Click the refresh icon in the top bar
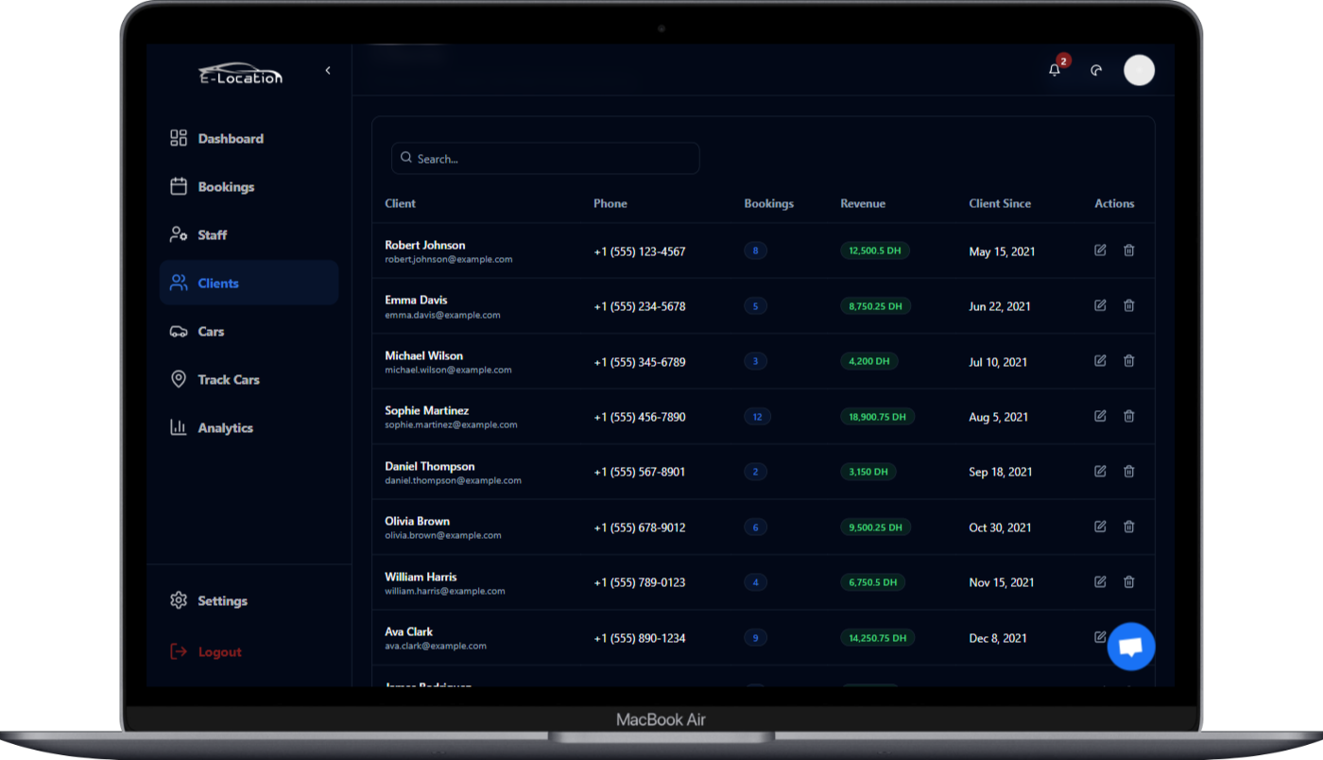The width and height of the screenshot is (1323, 760). pyautogui.click(x=1096, y=69)
